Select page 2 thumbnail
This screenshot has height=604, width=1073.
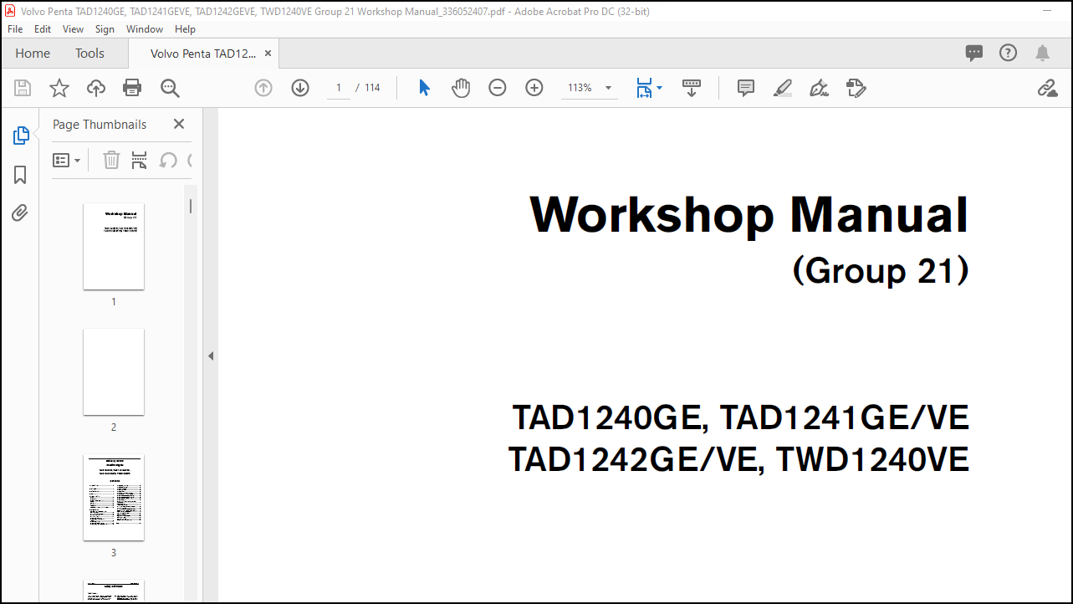(x=114, y=371)
